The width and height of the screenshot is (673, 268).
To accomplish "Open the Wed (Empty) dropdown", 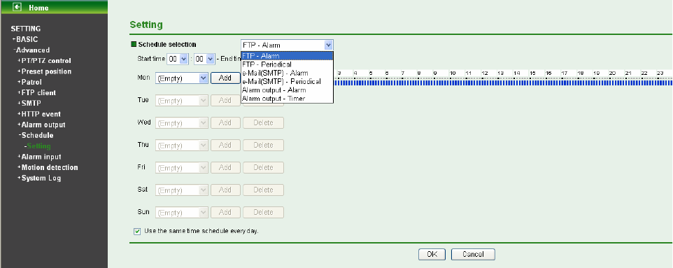I will [182, 123].
